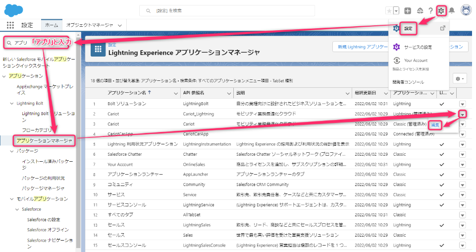Image resolution: width=476 pixels, height=252 pixels.
Task: Open row actions for セールスコンソール row
Action: coord(462,246)
